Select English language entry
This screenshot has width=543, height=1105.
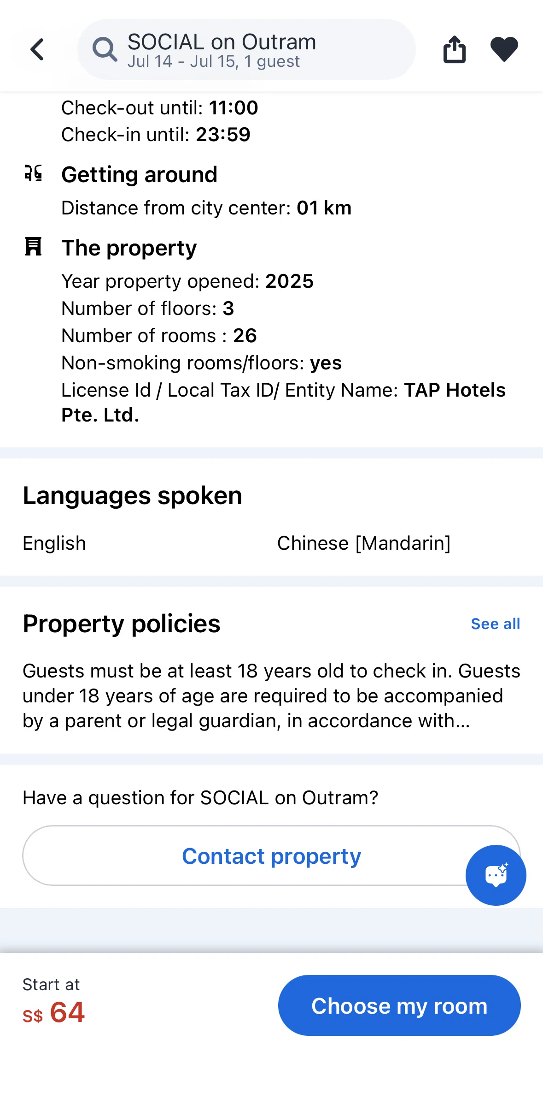tap(54, 543)
